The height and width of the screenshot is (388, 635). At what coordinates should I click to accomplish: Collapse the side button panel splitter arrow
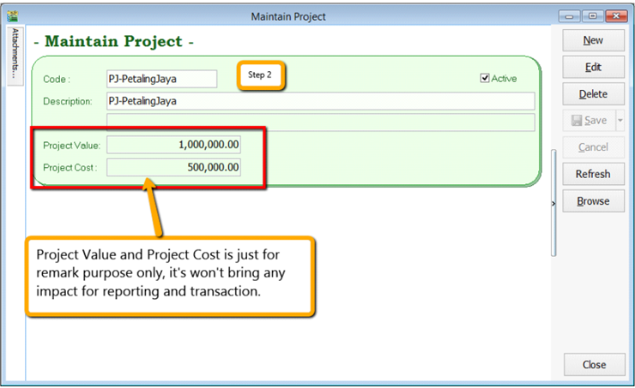tap(553, 203)
